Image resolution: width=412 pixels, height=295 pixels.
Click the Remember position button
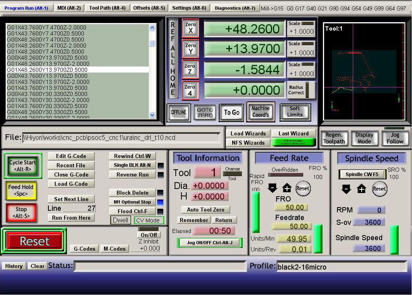click(194, 220)
